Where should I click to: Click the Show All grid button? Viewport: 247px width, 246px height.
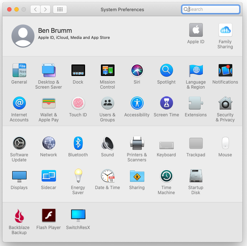click(x=60, y=9)
